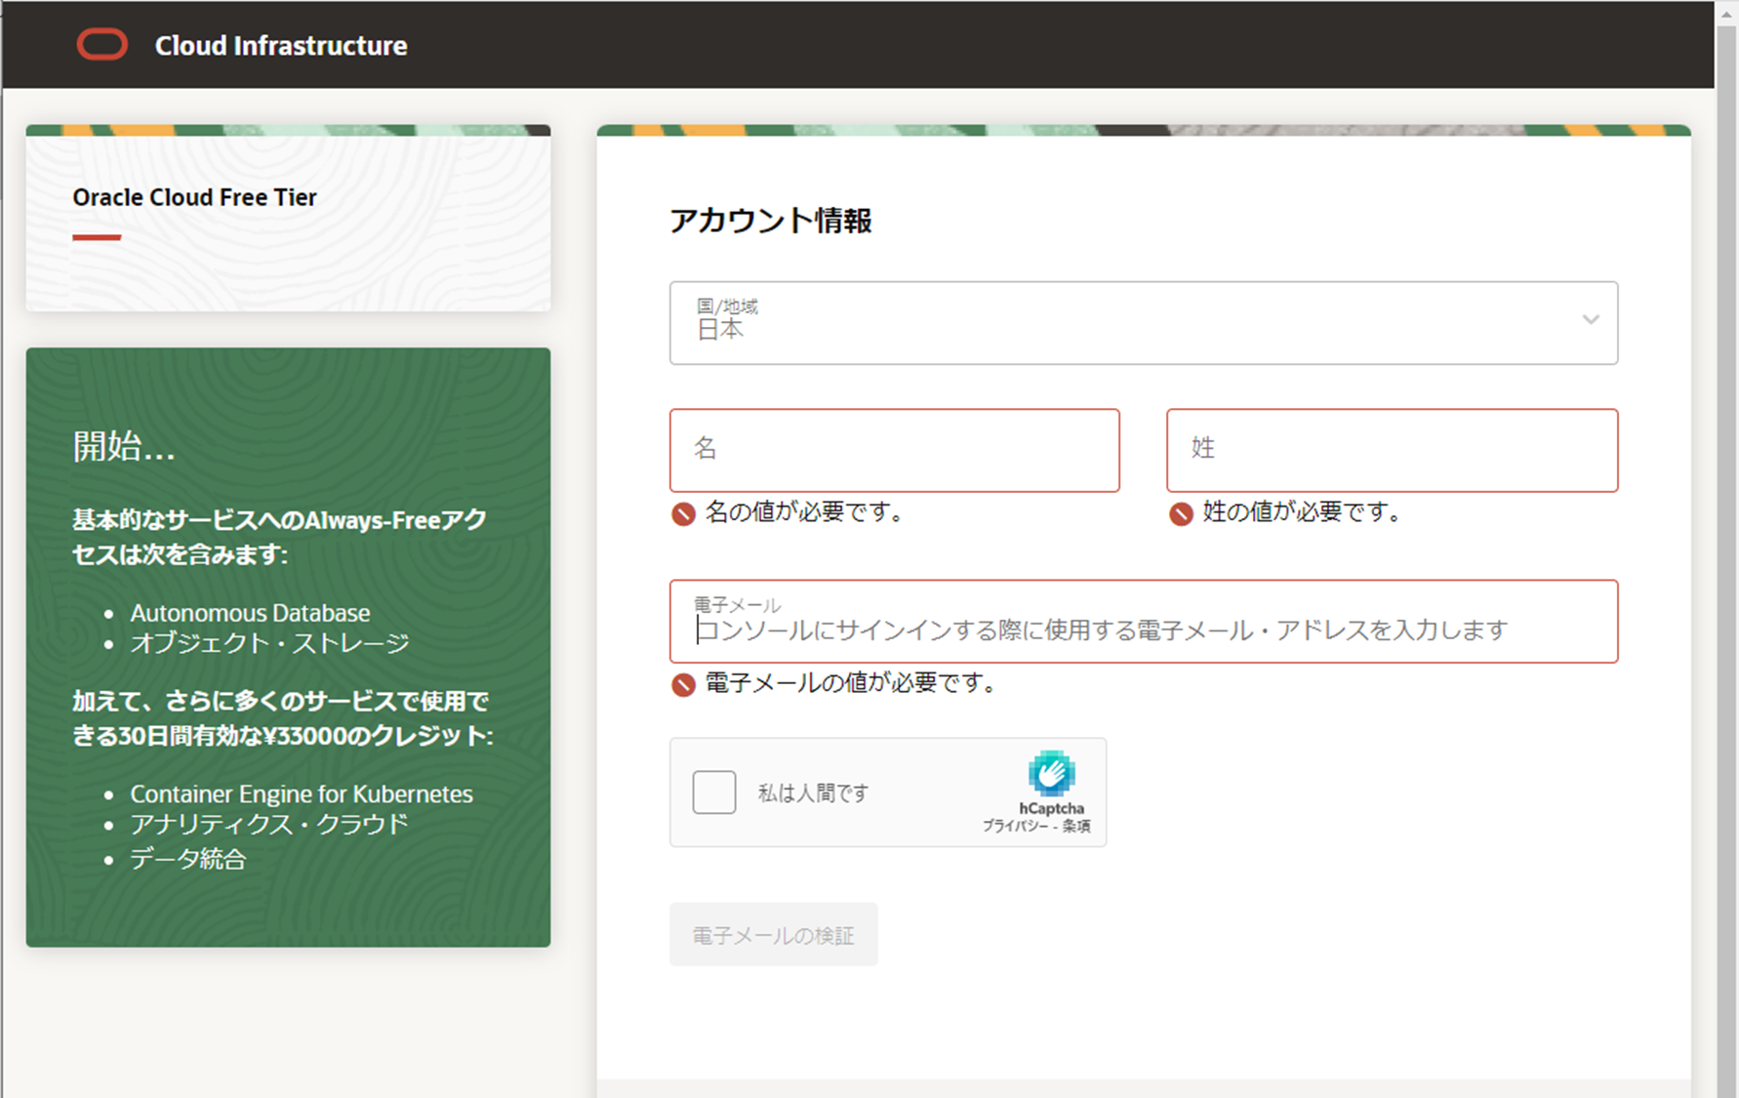The width and height of the screenshot is (1739, 1098).
Task: Focus the 名 first name field
Action: click(x=894, y=450)
